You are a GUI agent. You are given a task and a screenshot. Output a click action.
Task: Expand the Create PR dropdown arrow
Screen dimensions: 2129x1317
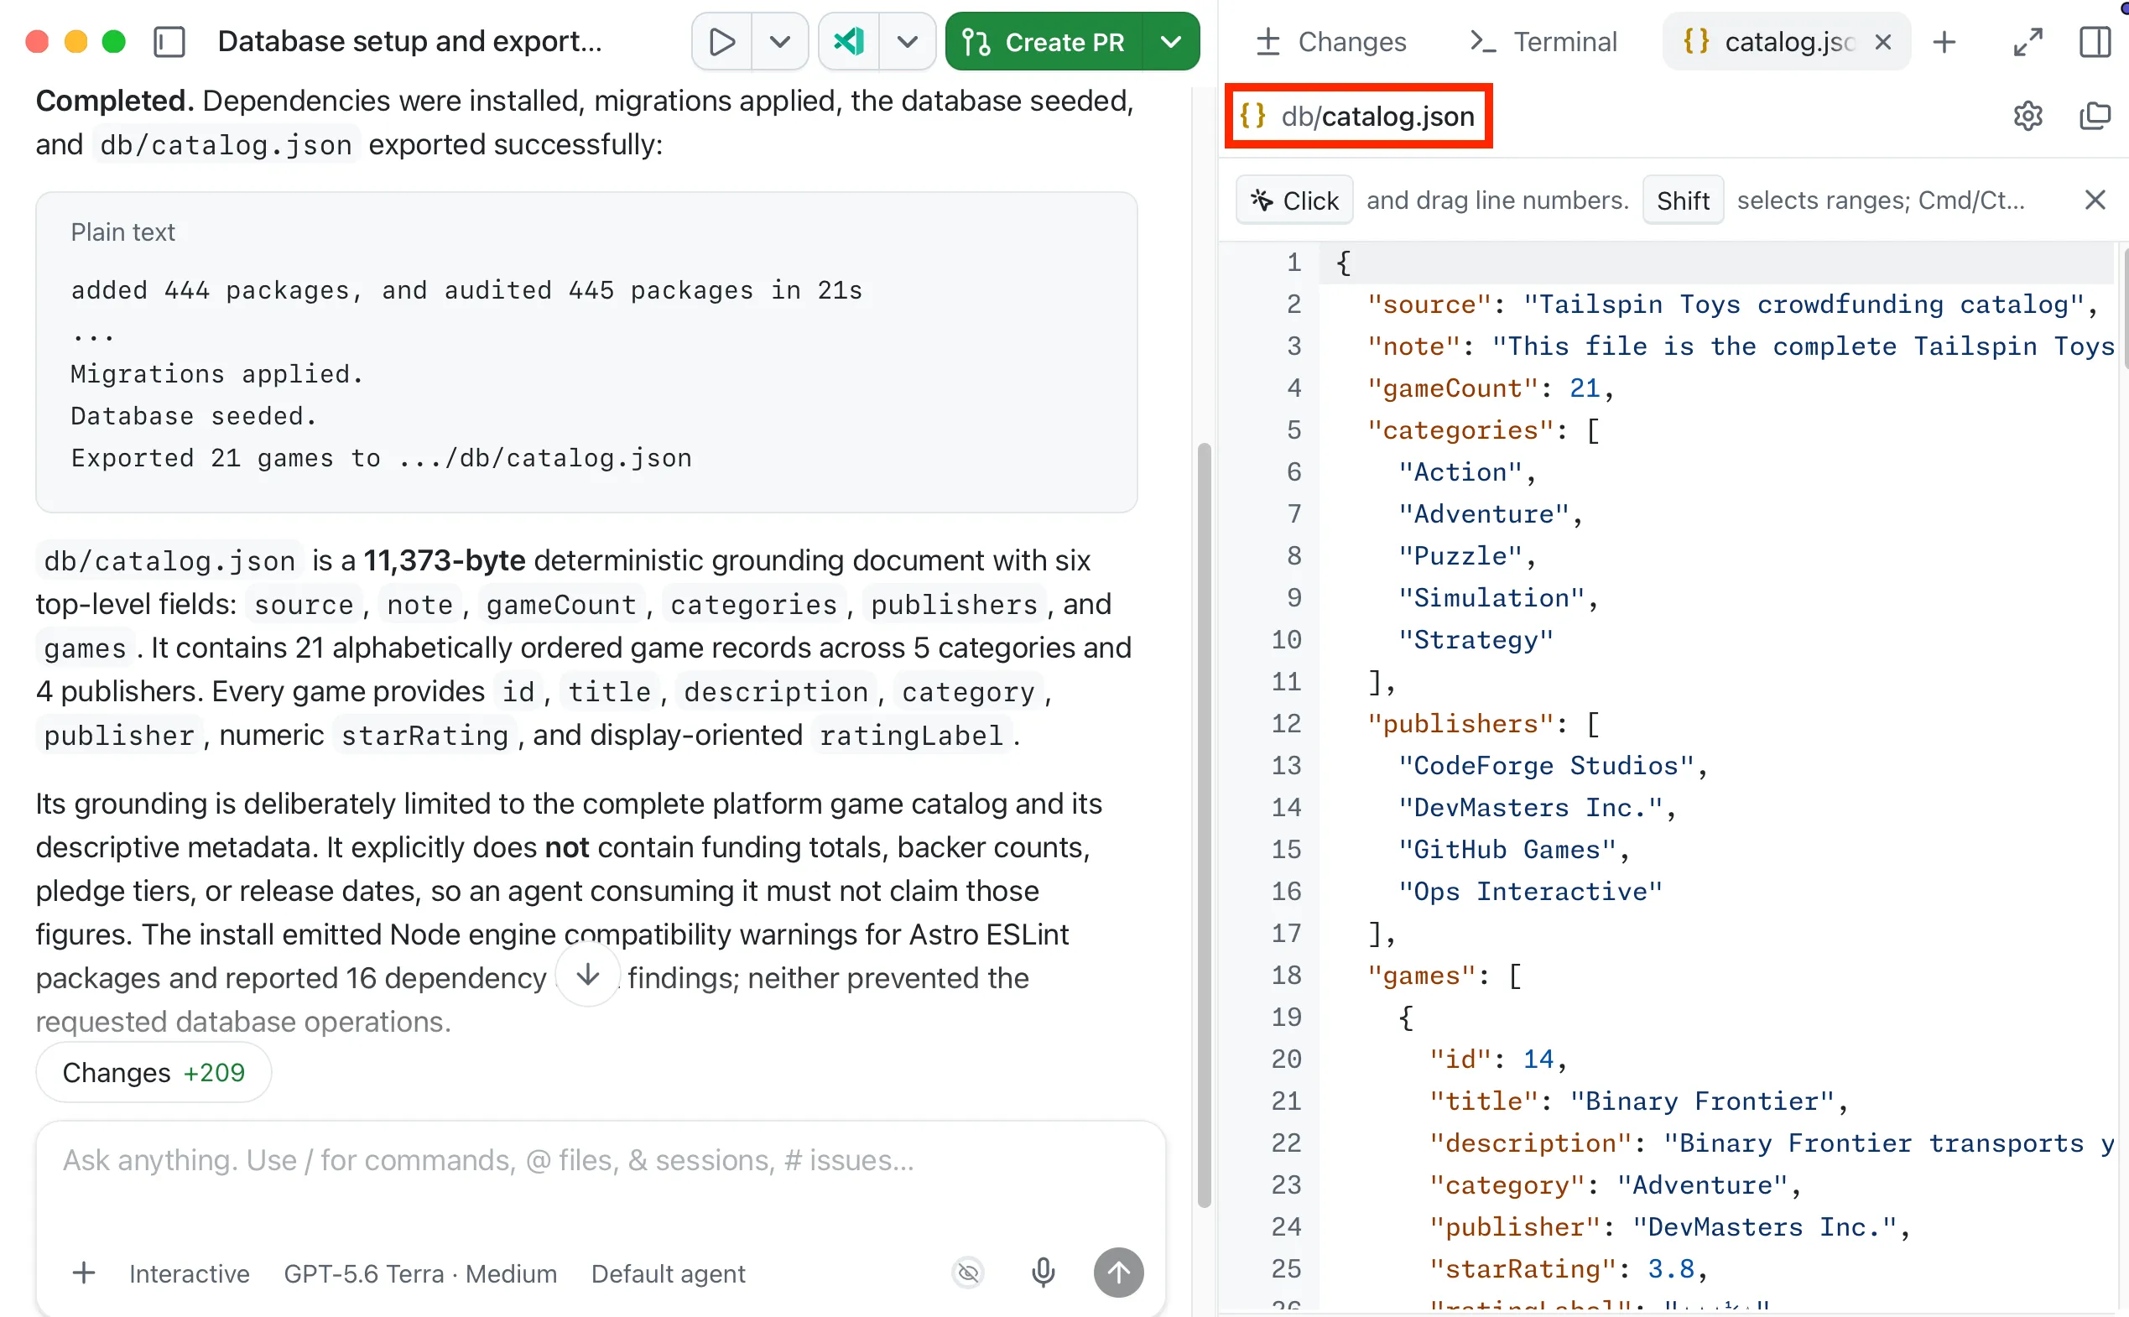1172,42
